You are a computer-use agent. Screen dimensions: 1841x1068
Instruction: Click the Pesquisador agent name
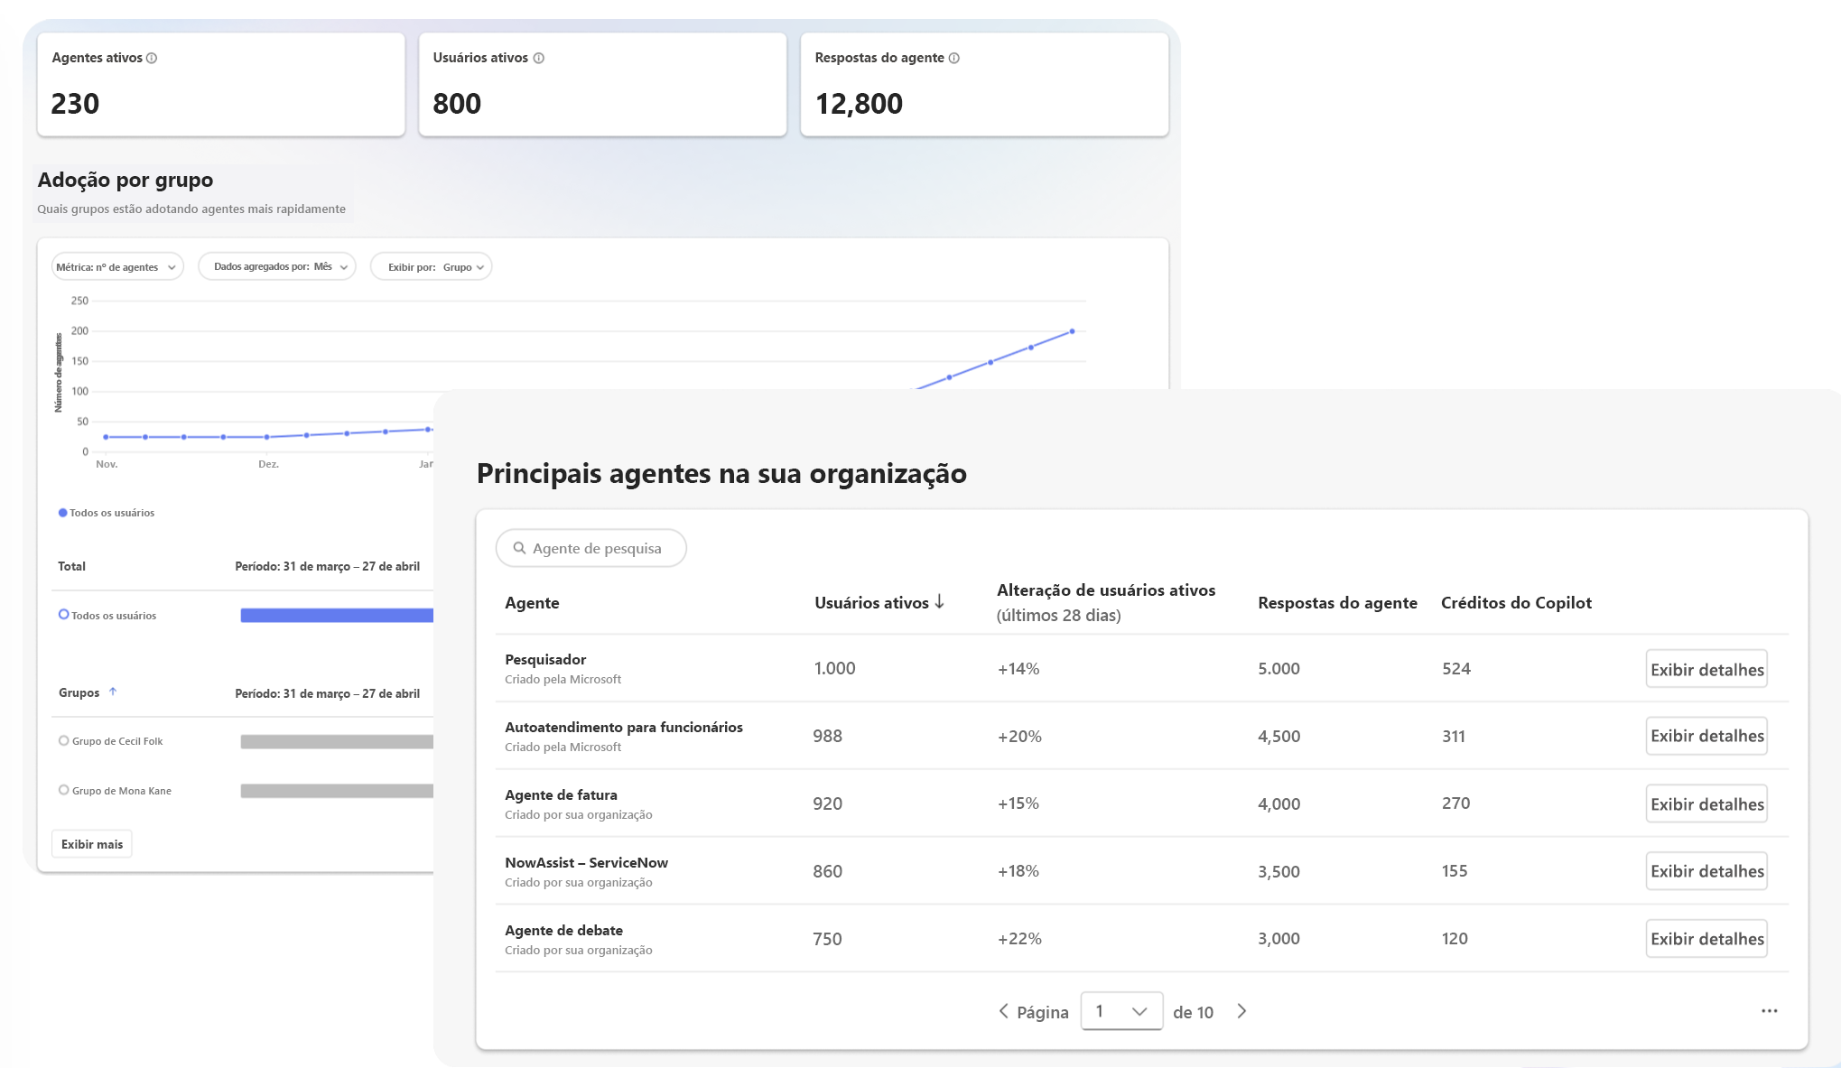(x=545, y=659)
